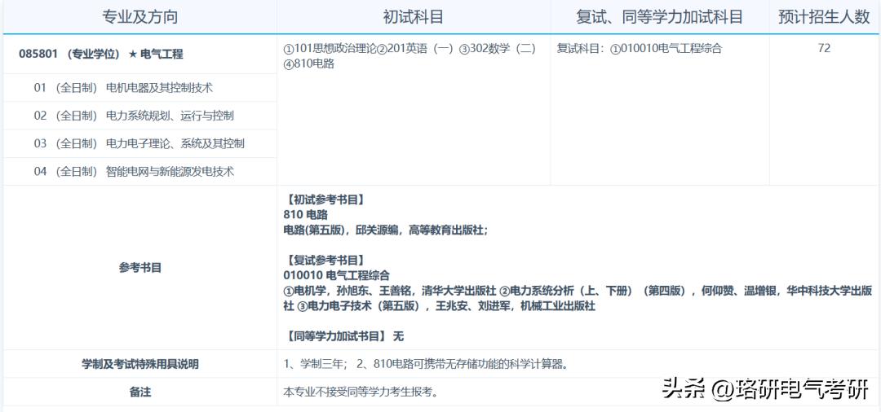The image size is (881, 412).
Task: Click the enrollment number 72
Action: 824,48
